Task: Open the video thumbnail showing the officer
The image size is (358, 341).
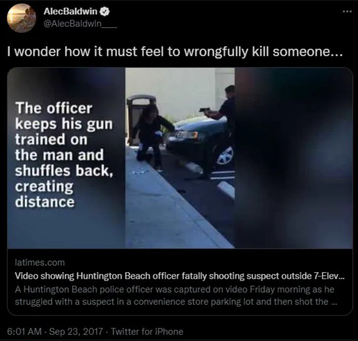Action: [x=180, y=158]
